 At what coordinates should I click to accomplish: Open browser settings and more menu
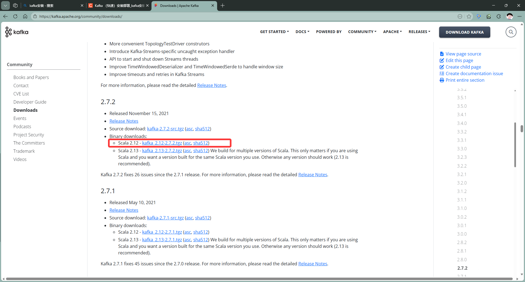[520, 16]
